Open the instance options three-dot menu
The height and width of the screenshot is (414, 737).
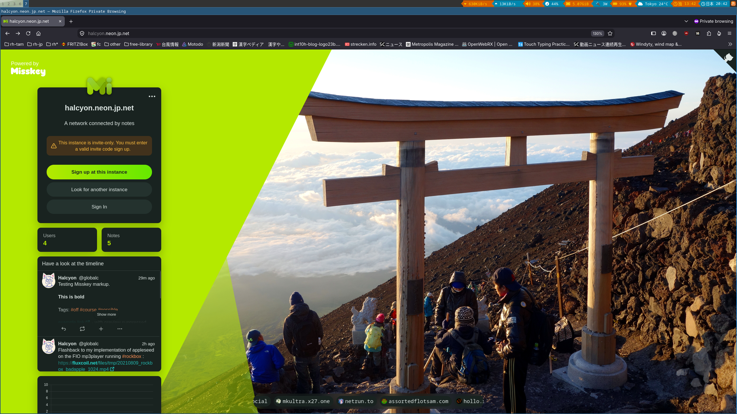pos(152,96)
